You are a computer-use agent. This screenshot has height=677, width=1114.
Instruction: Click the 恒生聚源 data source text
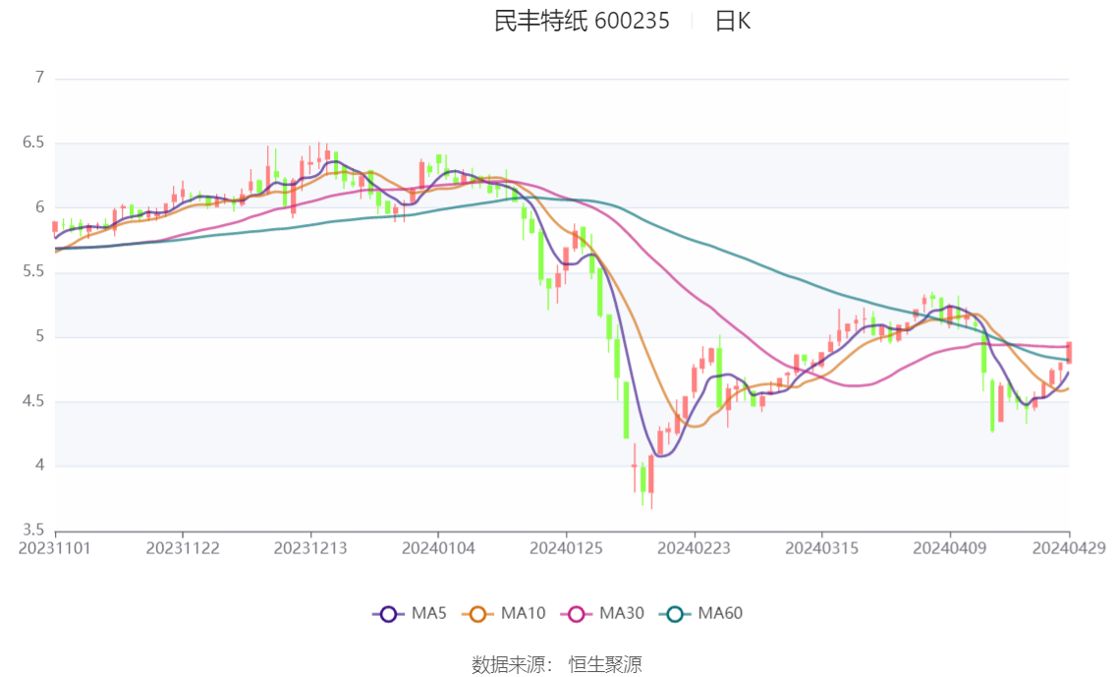pyautogui.click(x=605, y=665)
